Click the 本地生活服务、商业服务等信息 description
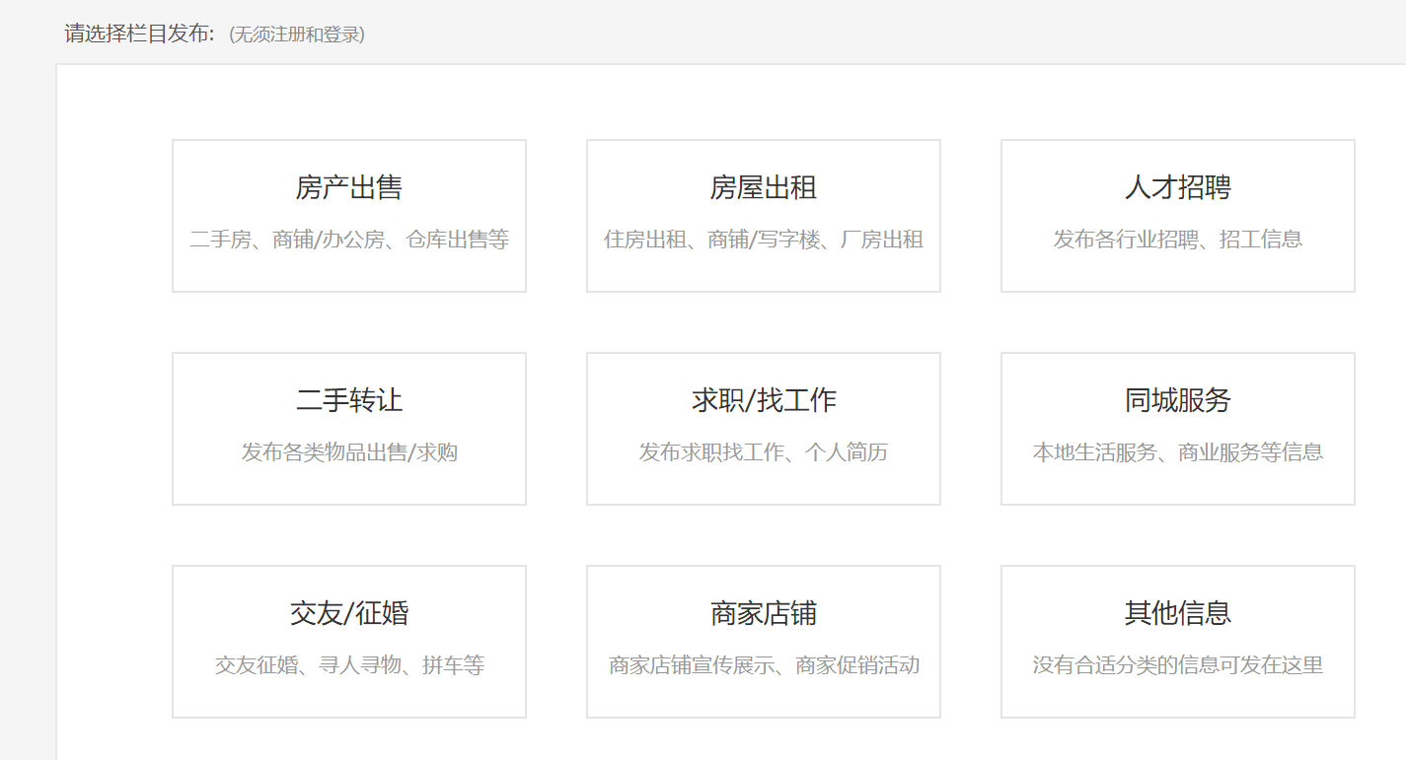Image resolution: width=1406 pixels, height=760 pixels. coord(1178,452)
